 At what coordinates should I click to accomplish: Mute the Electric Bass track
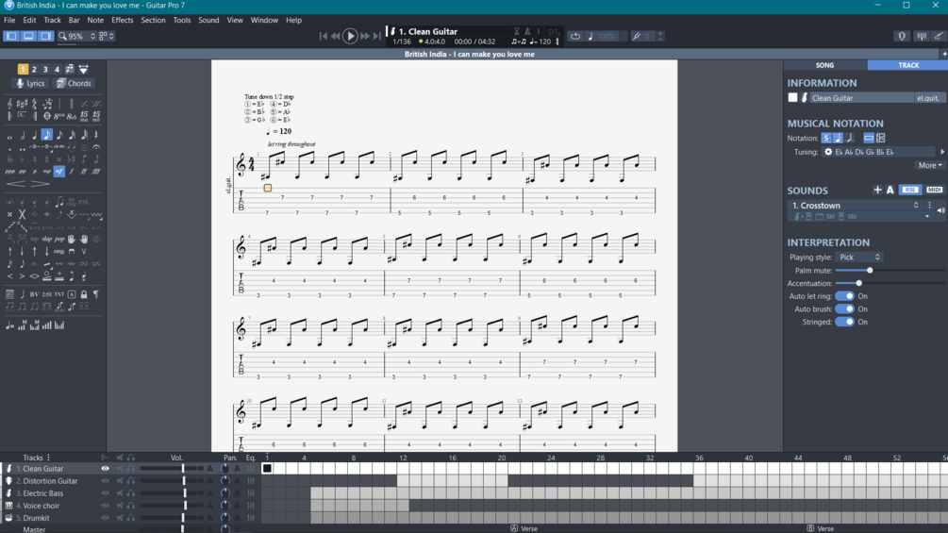pos(121,493)
